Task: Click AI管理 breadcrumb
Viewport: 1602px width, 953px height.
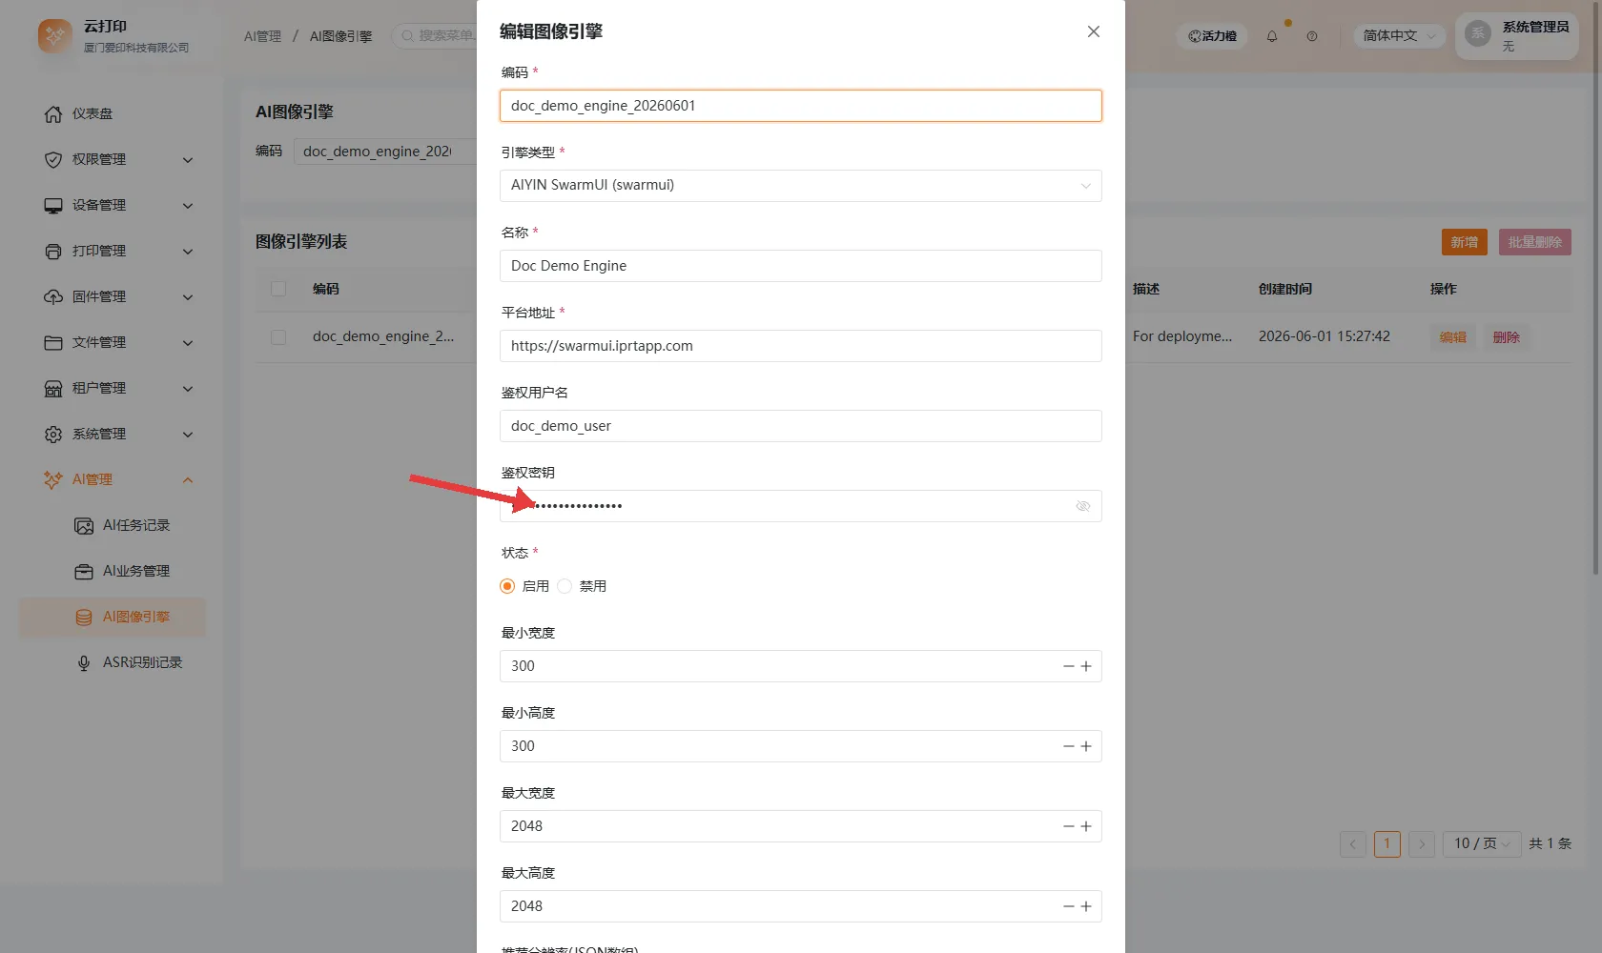Action: tap(262, 36)
